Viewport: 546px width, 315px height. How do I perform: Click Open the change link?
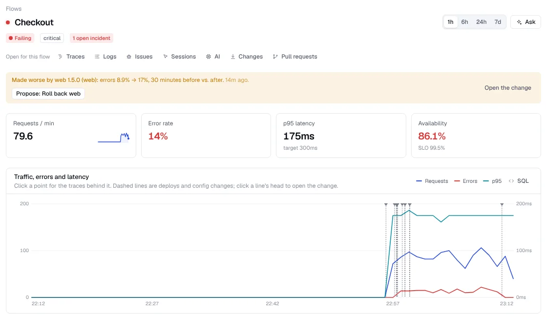(x=508, y=88)
